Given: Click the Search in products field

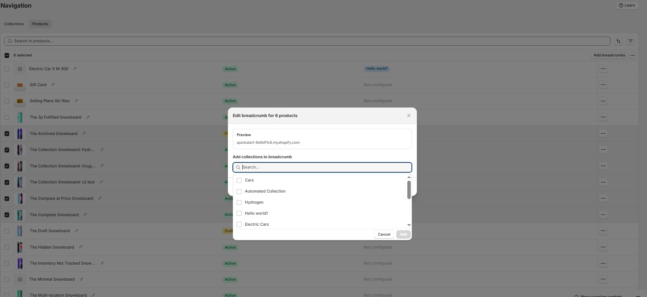Looking at the screenshot, I should point(307,41).
